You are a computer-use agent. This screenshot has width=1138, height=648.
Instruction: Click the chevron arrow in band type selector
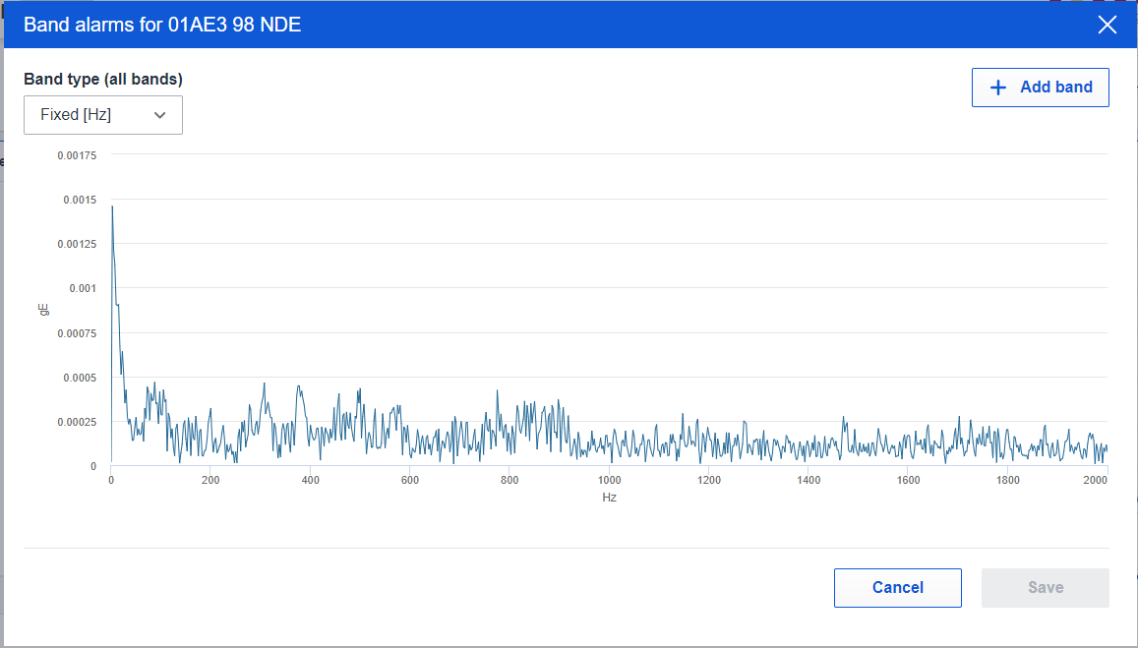tap(160, 115)
